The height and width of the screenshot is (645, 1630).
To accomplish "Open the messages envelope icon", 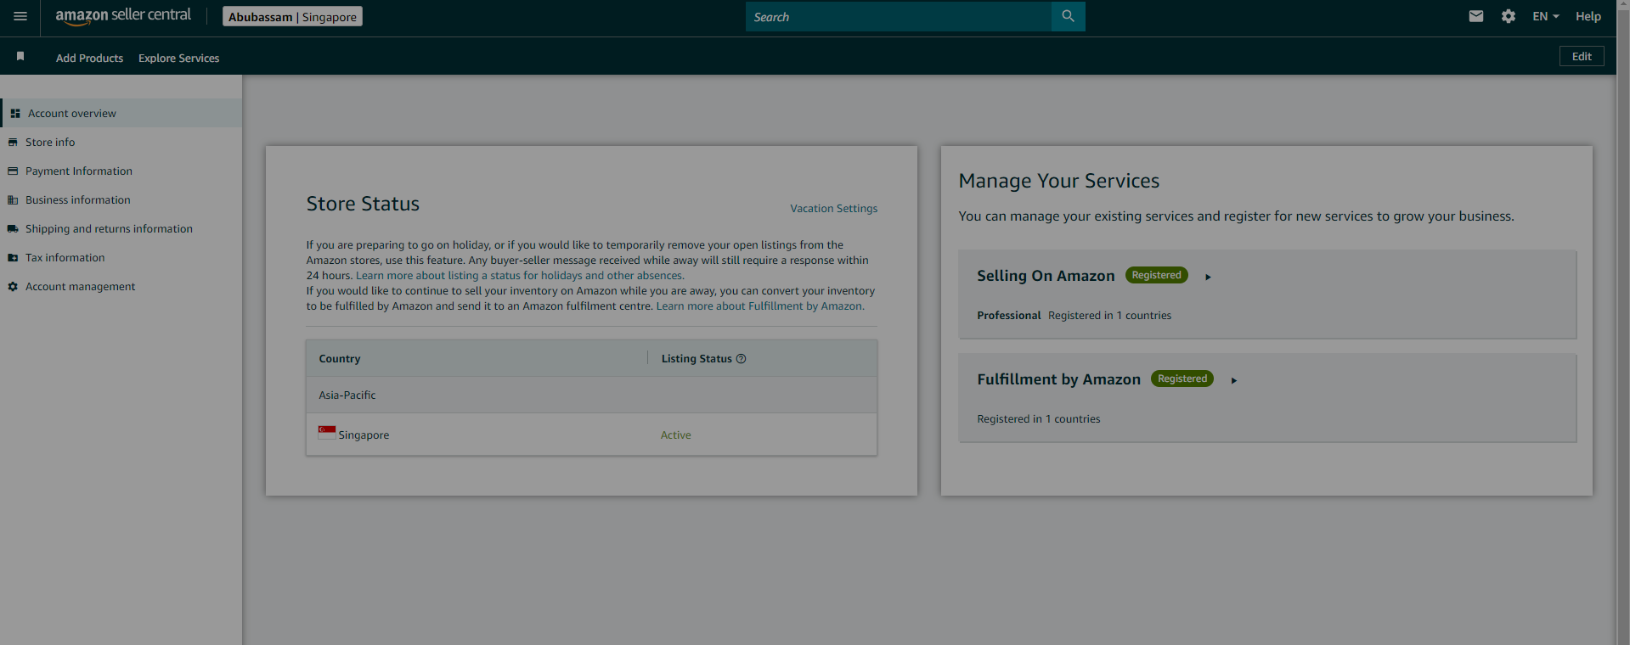I will tap(1476, 16).
